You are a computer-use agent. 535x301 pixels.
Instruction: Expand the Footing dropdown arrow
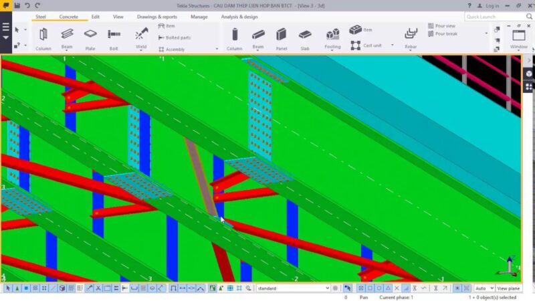[332, 51]
